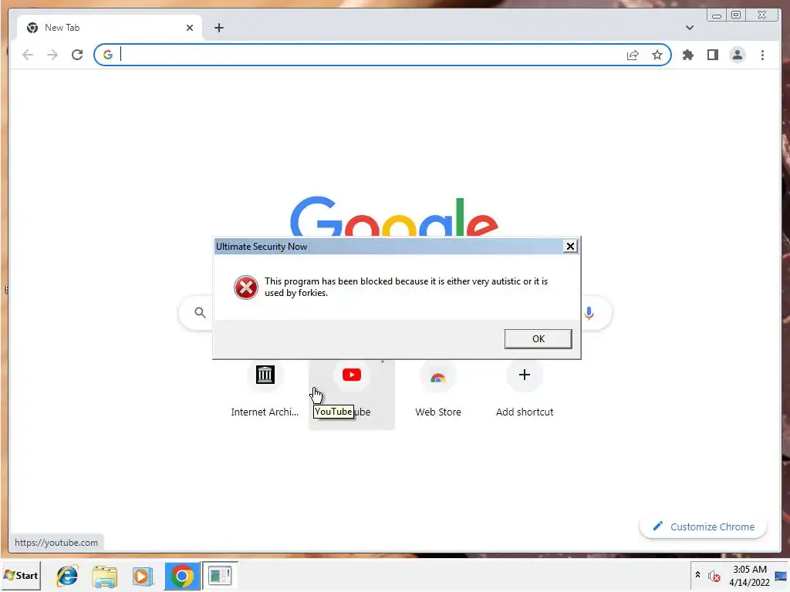Expand the tab search chevron
Screen dimensions: 790x592
689,28
